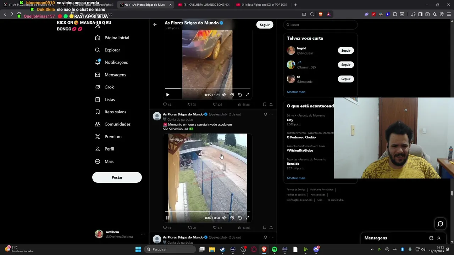The height and width of the screenshot is (255, 454).
Task: Go back with the profile header arrow
Action: (155, 25)
